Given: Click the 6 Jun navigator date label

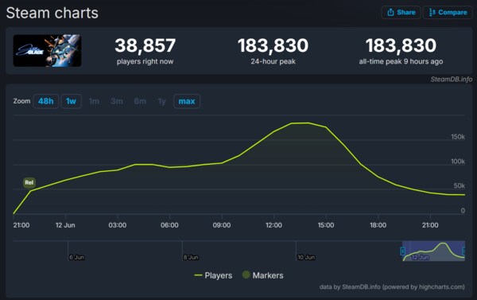Looking at the screenshot, I should coord(76,257).
